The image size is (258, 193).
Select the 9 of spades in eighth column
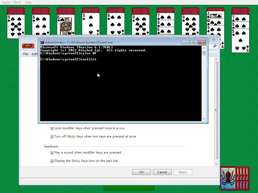(x=190, y=25)
